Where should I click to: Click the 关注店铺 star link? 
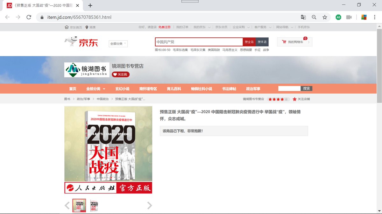click(x=301, y=99)
